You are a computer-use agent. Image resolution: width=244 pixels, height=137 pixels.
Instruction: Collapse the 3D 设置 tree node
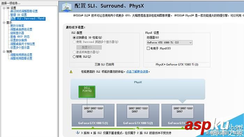pyautogui.click(x=4, y=8)
